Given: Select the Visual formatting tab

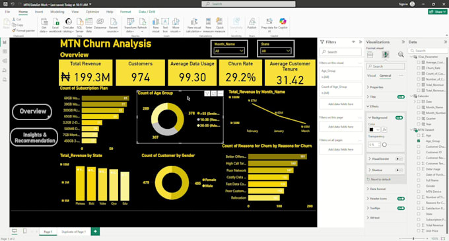Looking at the screenshot, I should click(x=371, y=75).
